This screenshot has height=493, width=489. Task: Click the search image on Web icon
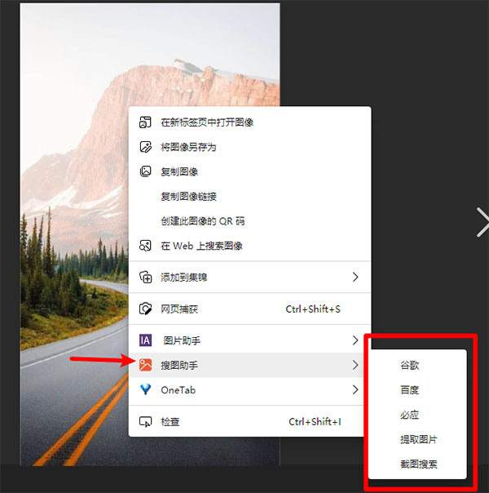coord(145,246)
